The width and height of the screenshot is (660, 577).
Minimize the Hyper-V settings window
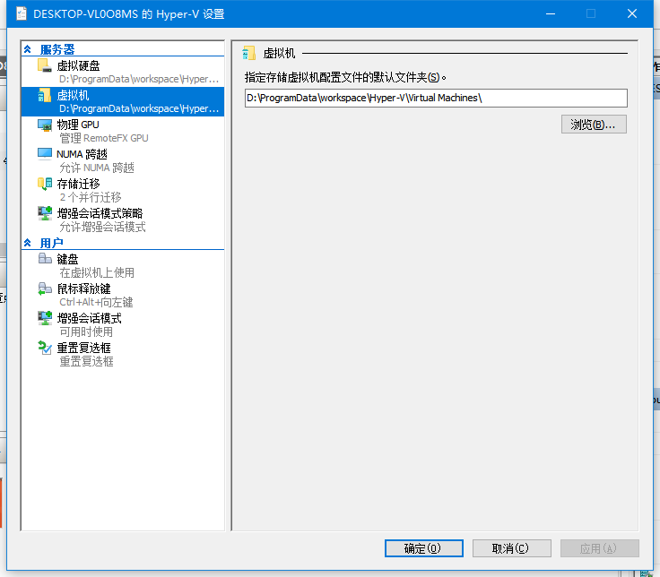pos(550,13)
